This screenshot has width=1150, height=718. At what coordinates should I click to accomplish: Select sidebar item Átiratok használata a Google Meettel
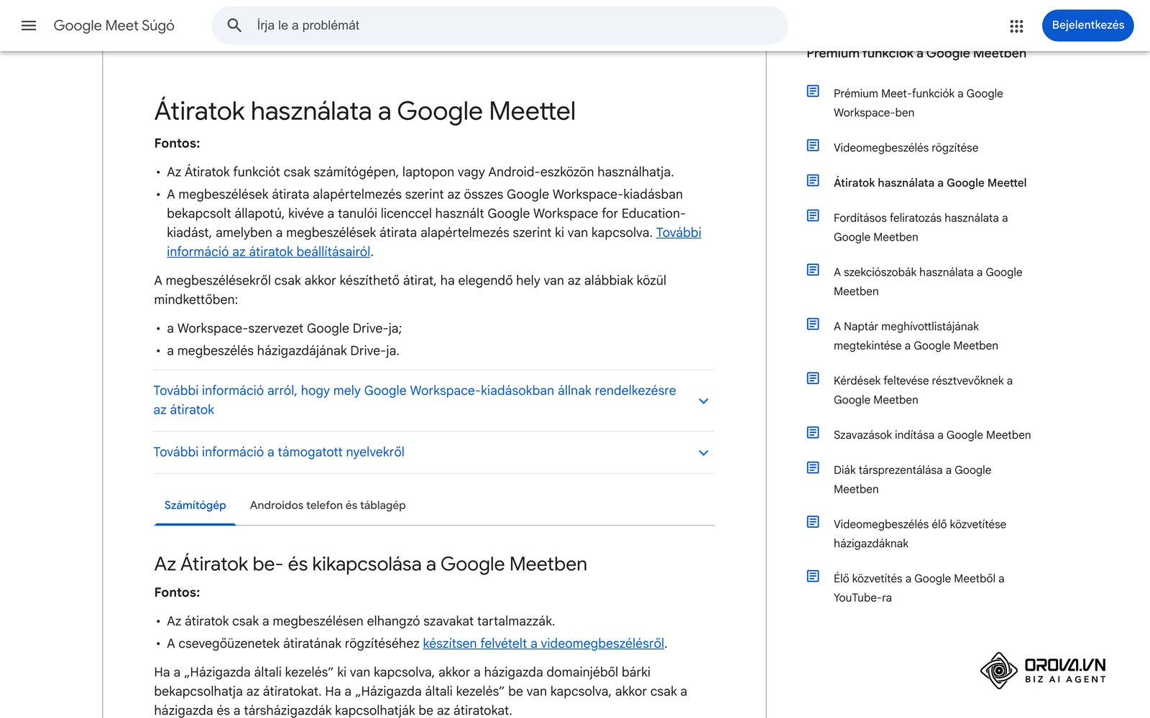point(930,183)
